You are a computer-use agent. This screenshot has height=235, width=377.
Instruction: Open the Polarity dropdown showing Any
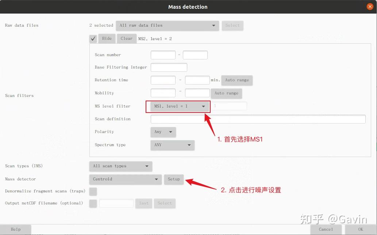[x=163, y=132]
